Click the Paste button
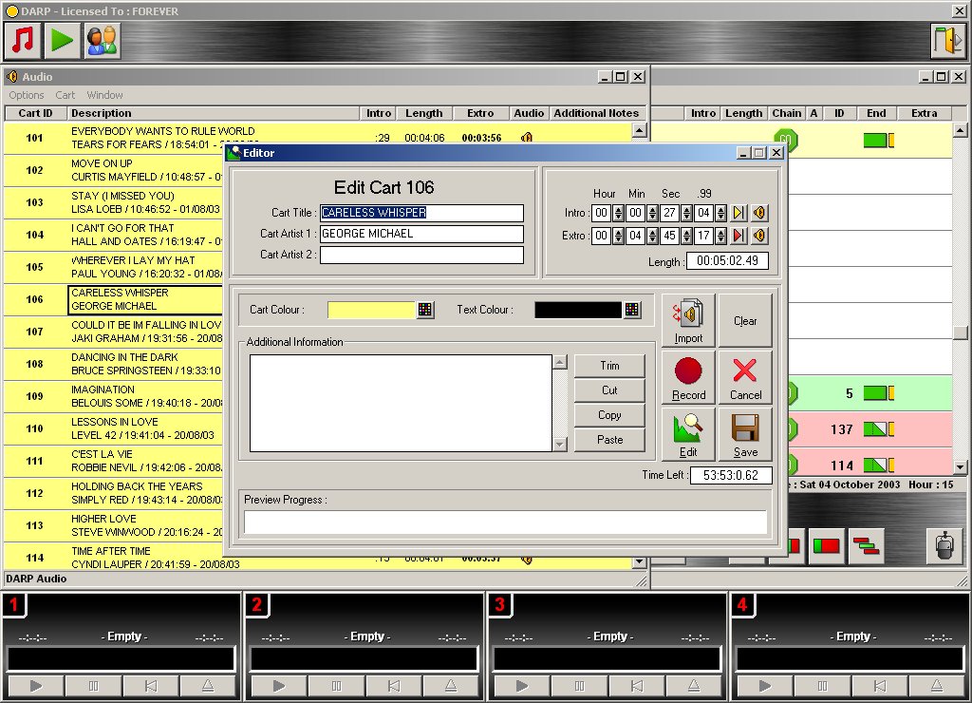This screenshot has width=972, height=703. tap(609, 440)
